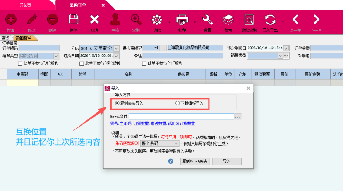The height and width of the screenshot is (191, 343).
Task: Click the 采购组 field
Action: (x=327, y=56)
